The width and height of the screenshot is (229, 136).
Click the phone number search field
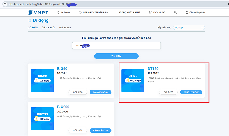pos(117,46)
